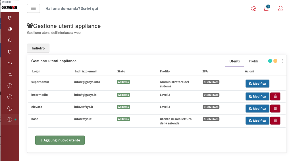The width and height of the screenshot is (291, 161).
Task: Switch to the Profili tab
Action: tap(253, 61)
